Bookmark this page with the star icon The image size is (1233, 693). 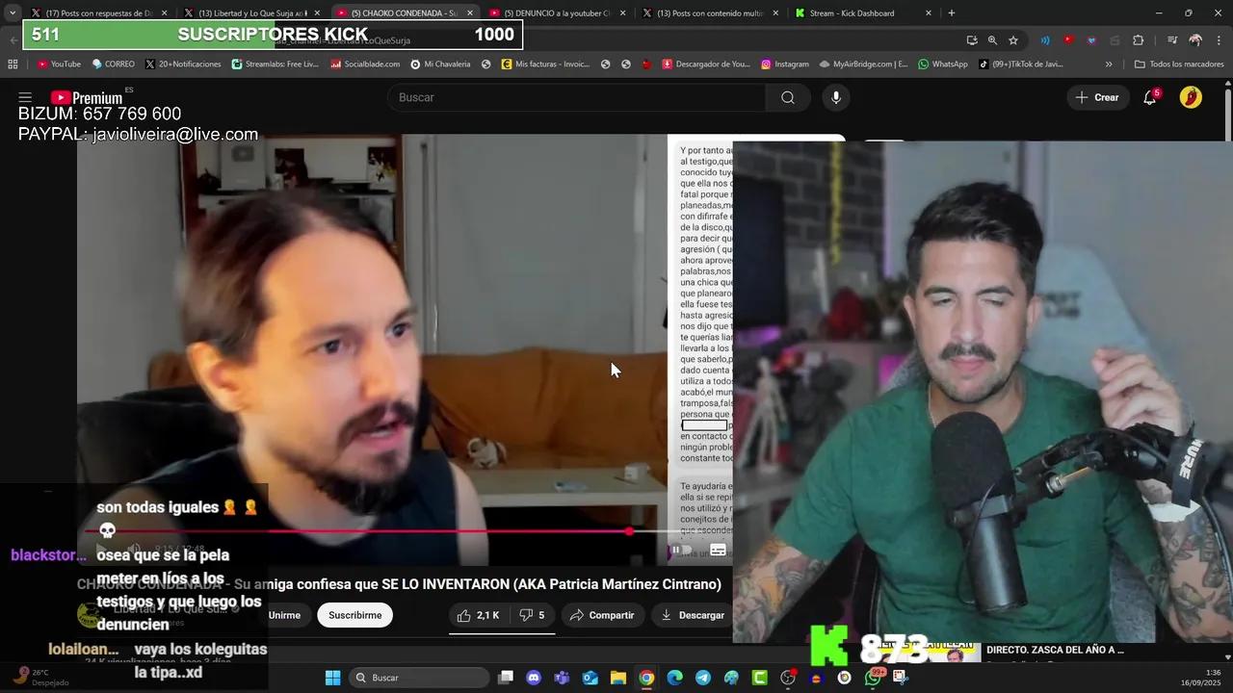pos(1013,40)
